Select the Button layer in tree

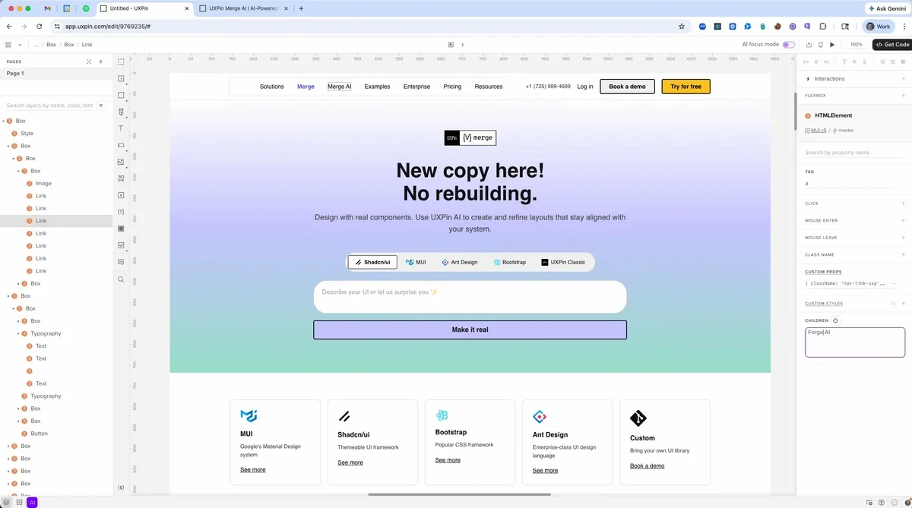pyautogui.click(x=39, y=434)
